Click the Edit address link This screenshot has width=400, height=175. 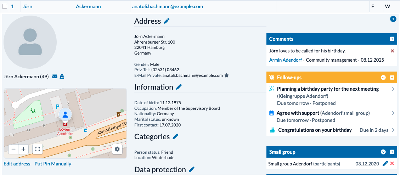[17, 164]
